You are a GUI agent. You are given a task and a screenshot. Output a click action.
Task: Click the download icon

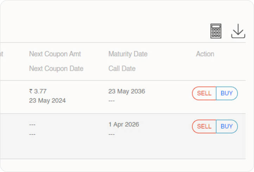pyautogui.click(x=238, y=31)
